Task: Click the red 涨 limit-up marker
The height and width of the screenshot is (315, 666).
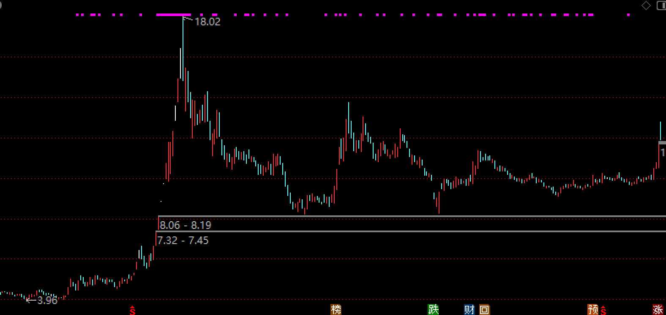Action: point(658,310)
